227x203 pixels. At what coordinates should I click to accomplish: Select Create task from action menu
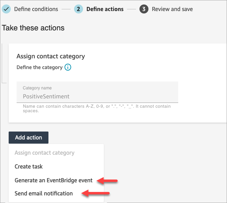(29, 166)
